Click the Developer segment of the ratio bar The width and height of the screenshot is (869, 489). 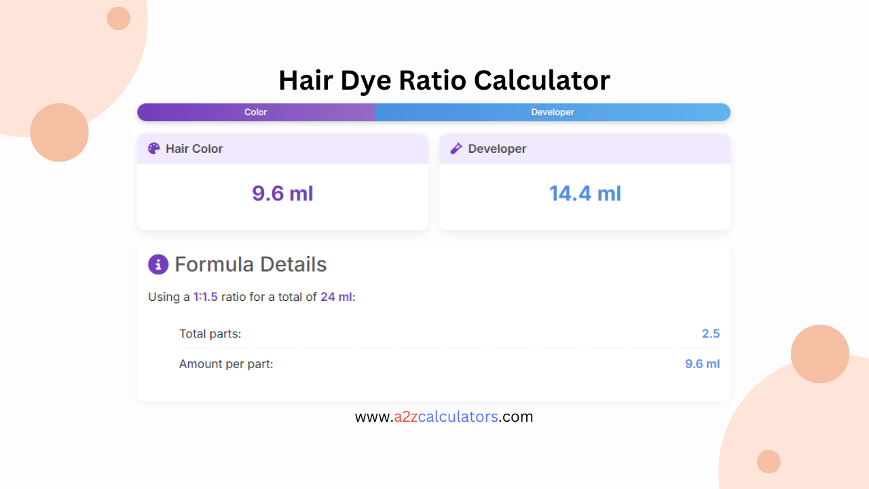(552, 112)
